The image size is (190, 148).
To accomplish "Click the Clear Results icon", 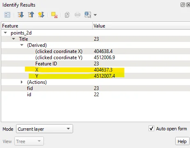I will [x=54, y=15].
